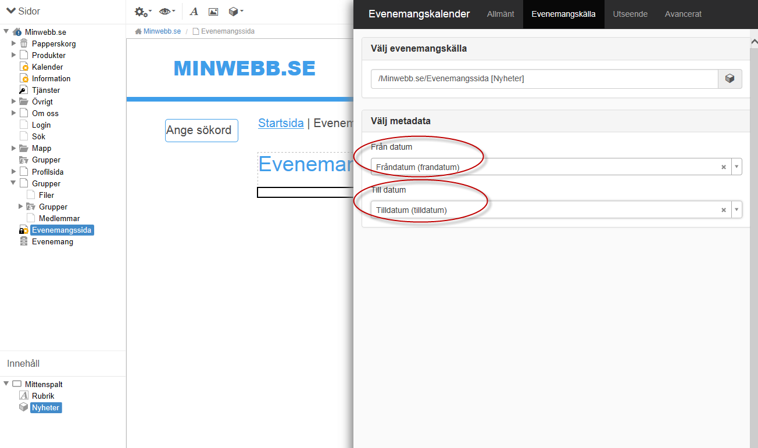Select Nyheter in the Innehåll tree

coord(46,407)
